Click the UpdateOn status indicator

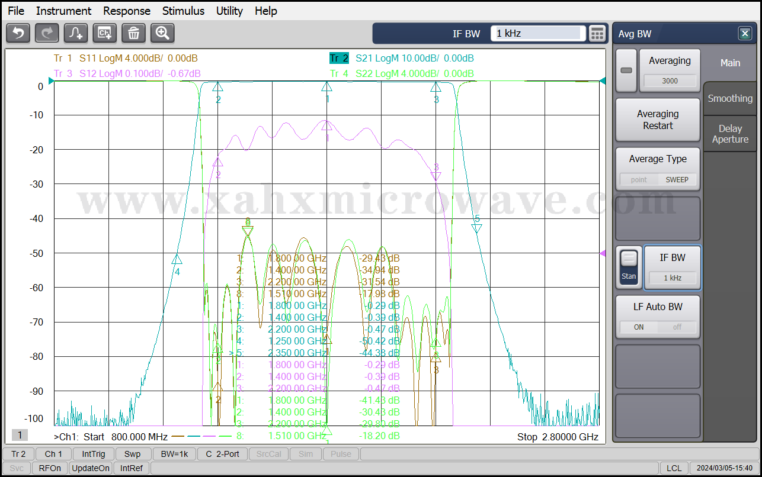click(x=91, y=468)
